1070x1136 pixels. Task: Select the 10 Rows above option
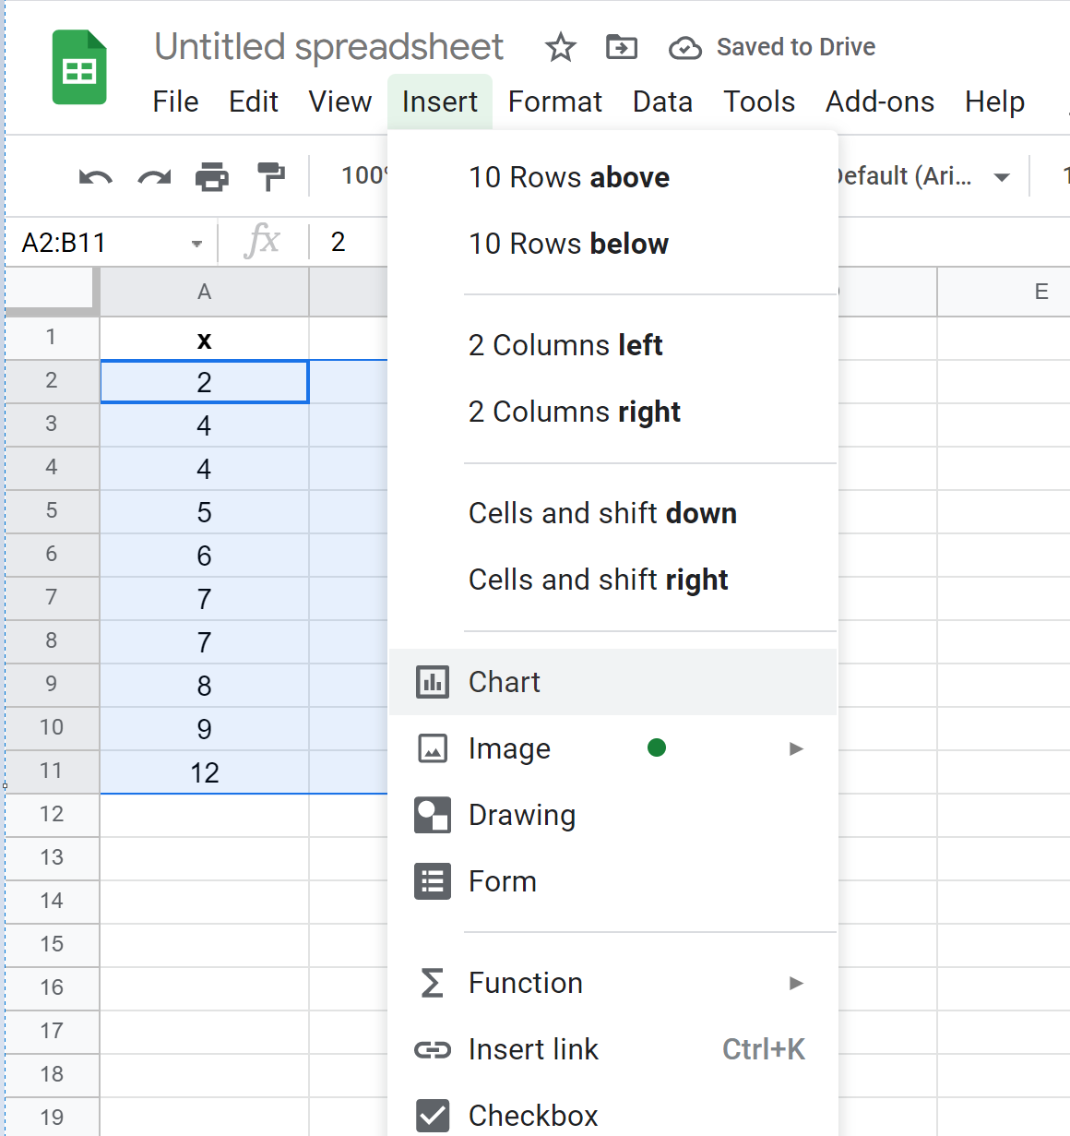point(568,177)
